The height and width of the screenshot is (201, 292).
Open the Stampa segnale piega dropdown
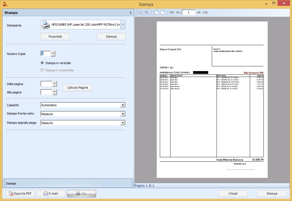(122, 123)
